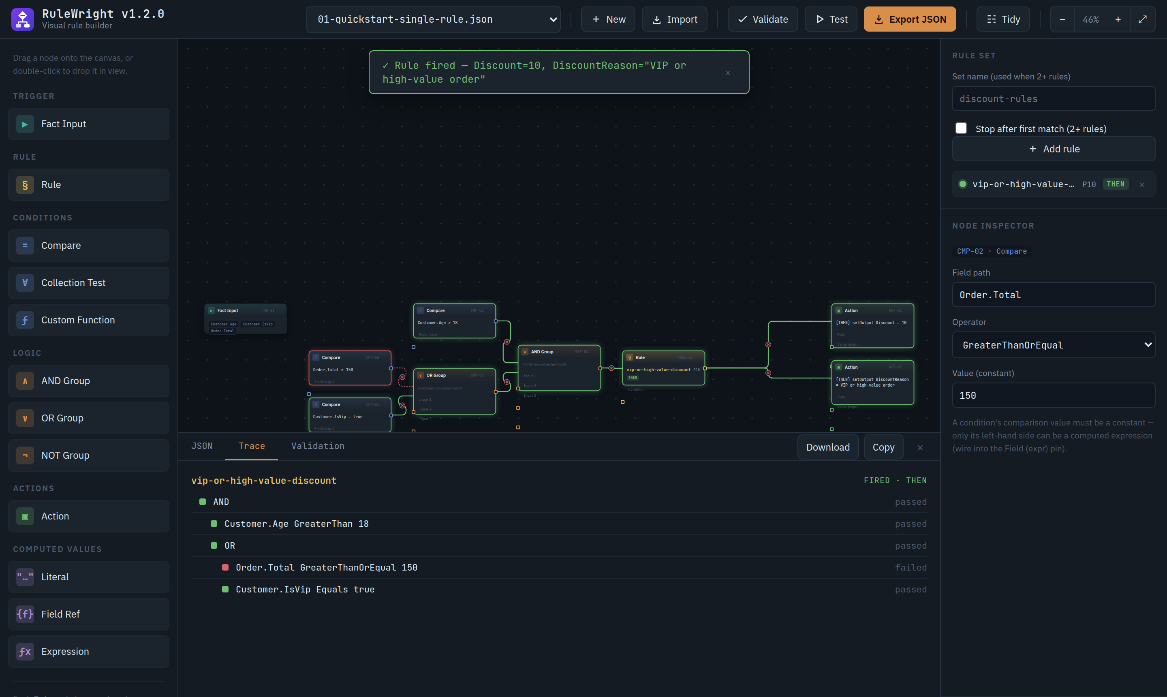The width and height of the screenshot is (1167, 697).
Task: Click the RuleWright app logo icon
Action: click(x=23, y=19)
